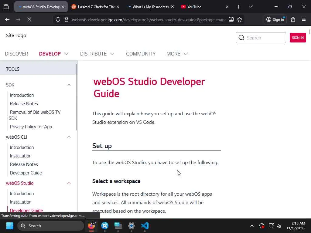This screenshot has height=233, width=311.
Task: Click the browser address bar URL
Action: 148,20
